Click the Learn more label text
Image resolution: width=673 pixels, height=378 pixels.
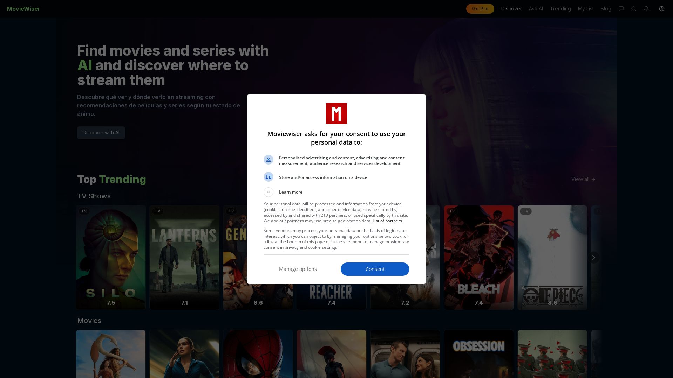point(291,192)
